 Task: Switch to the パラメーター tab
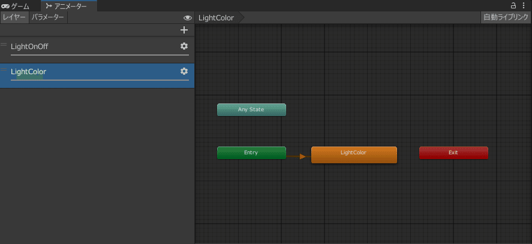[48, 17]
